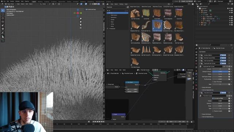Select the Unassigned catalog
Viewport: 234px width, 132px height.
tap(112, 29)
